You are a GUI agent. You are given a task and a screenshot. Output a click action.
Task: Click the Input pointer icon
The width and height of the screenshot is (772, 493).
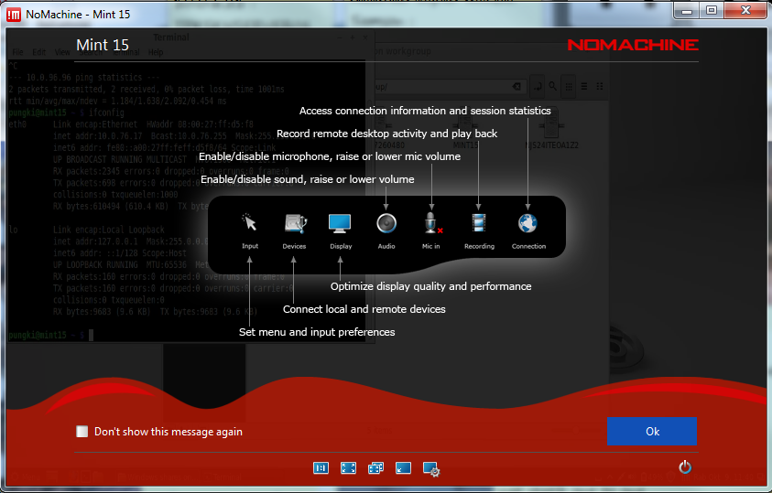click(x=250, y=222)
